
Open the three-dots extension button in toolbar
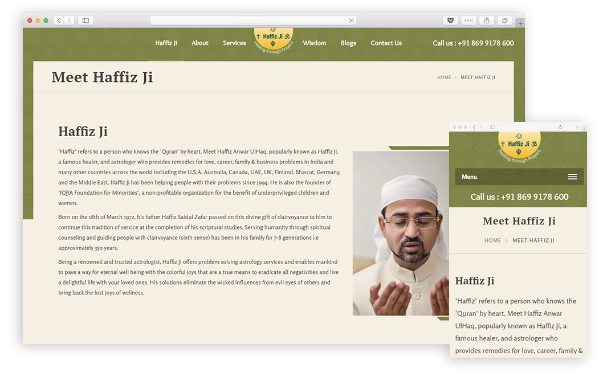[468, 21]
